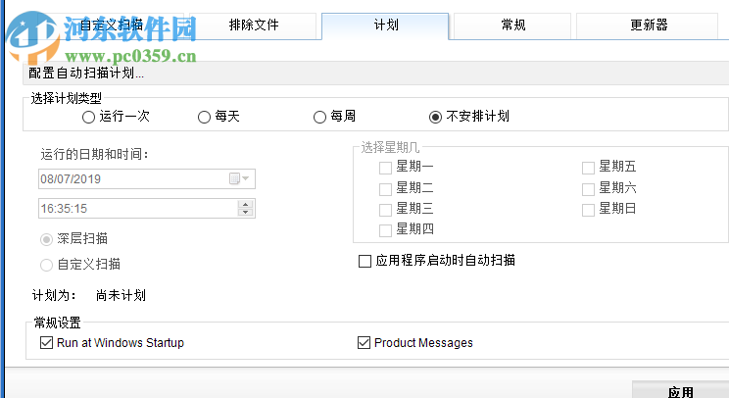
Task: Check the 星期六 checkbox
Action: click(588, 189)
